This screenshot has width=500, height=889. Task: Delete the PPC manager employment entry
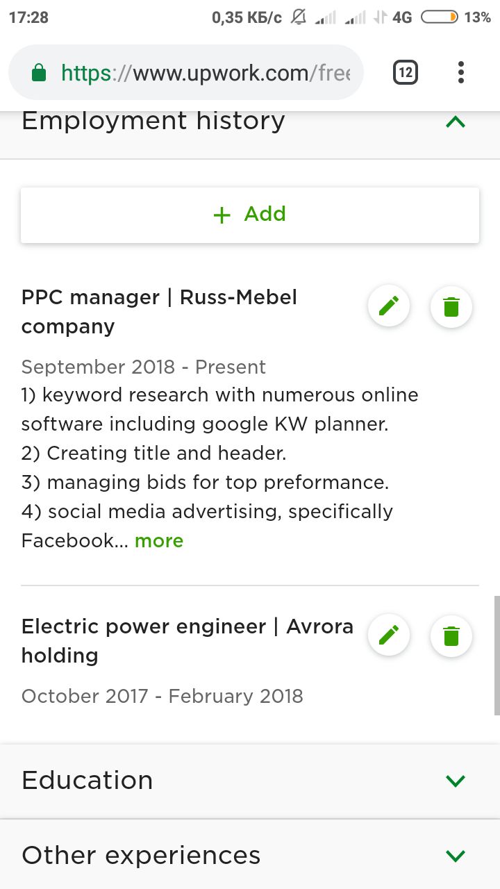coord(451,306)
